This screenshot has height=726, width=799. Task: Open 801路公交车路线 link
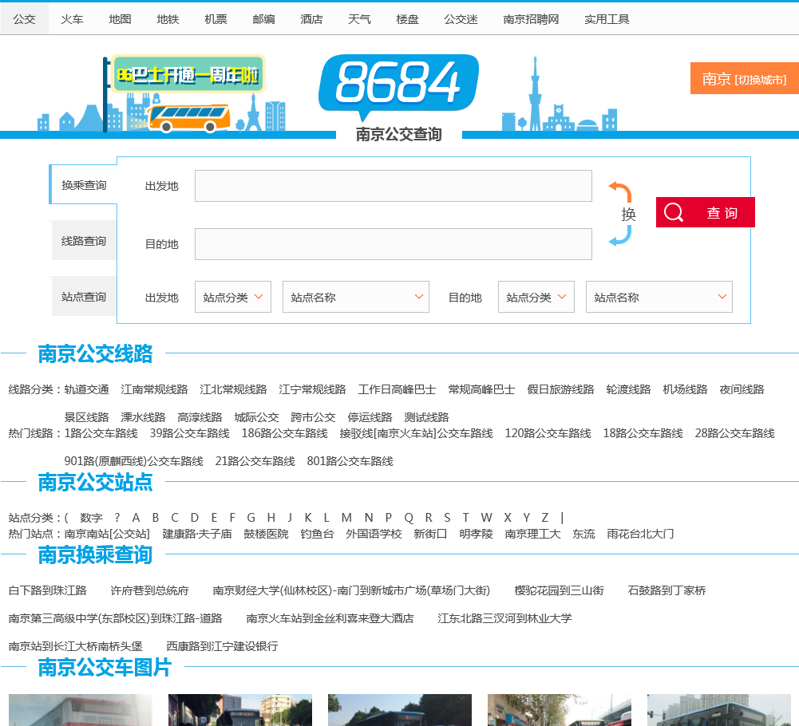[350, 462]
